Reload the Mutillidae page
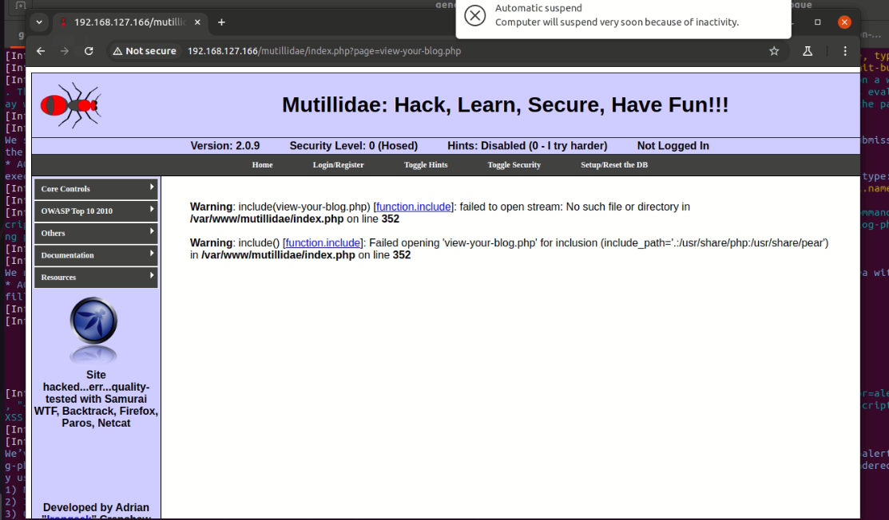 point(89,51)
